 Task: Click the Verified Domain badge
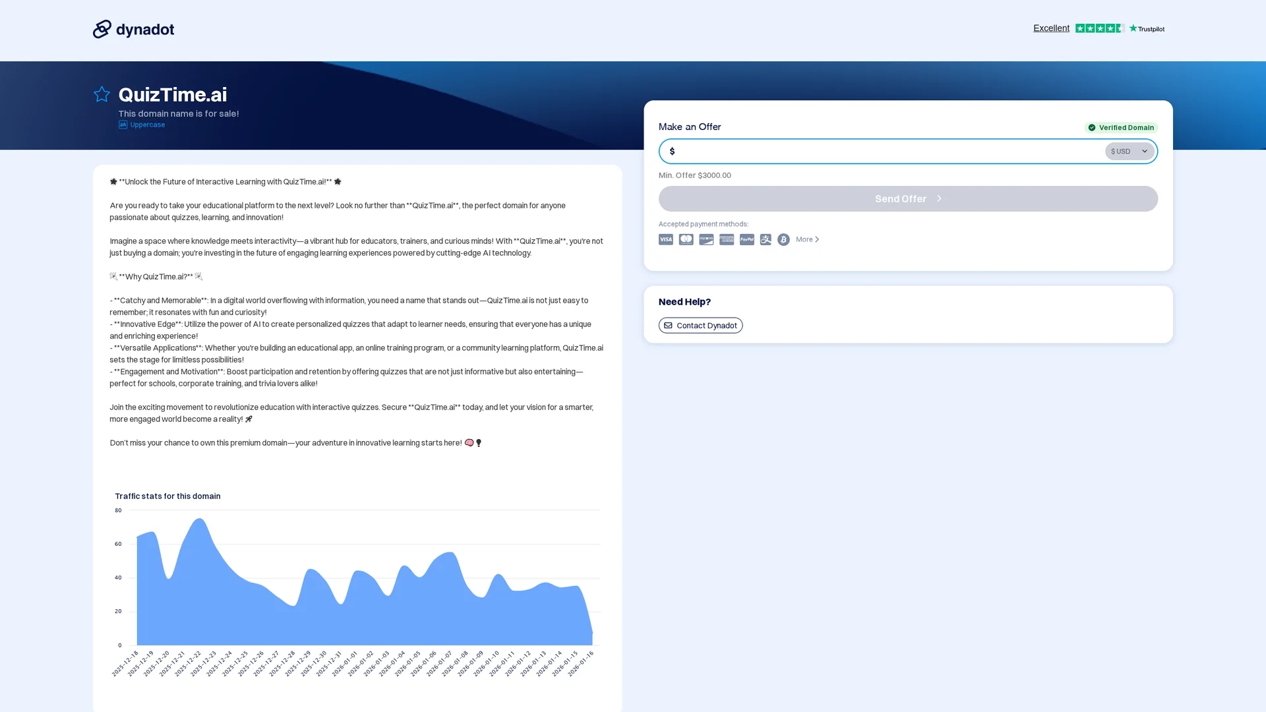pos(1121,127)
